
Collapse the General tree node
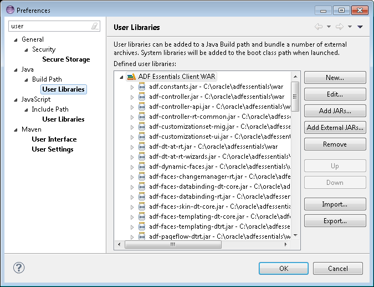[16, 40]
